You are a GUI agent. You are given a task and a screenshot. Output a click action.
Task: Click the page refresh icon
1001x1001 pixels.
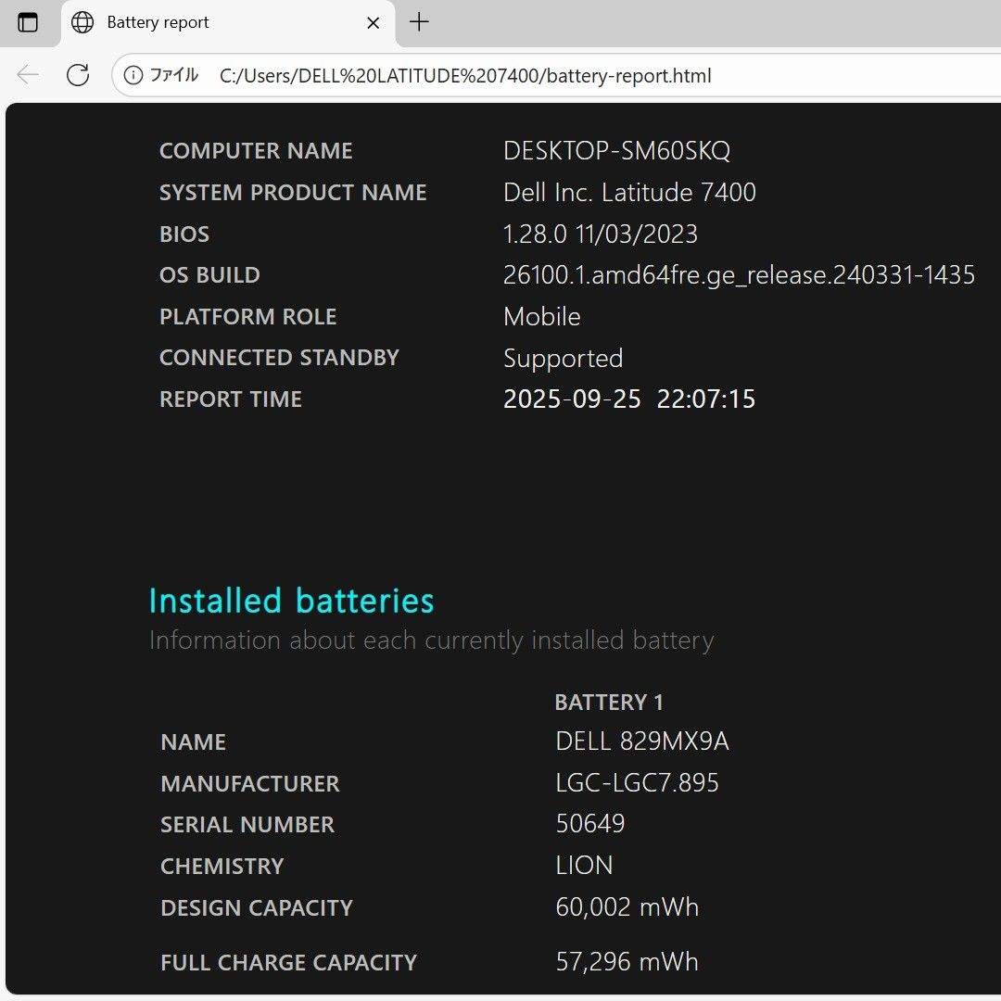[78, 75]
